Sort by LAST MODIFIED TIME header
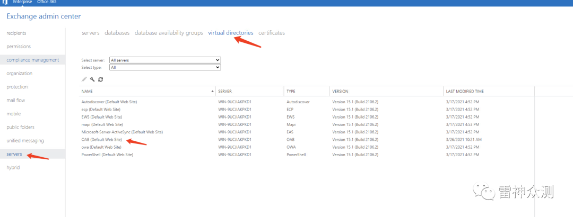 [465, 91]
